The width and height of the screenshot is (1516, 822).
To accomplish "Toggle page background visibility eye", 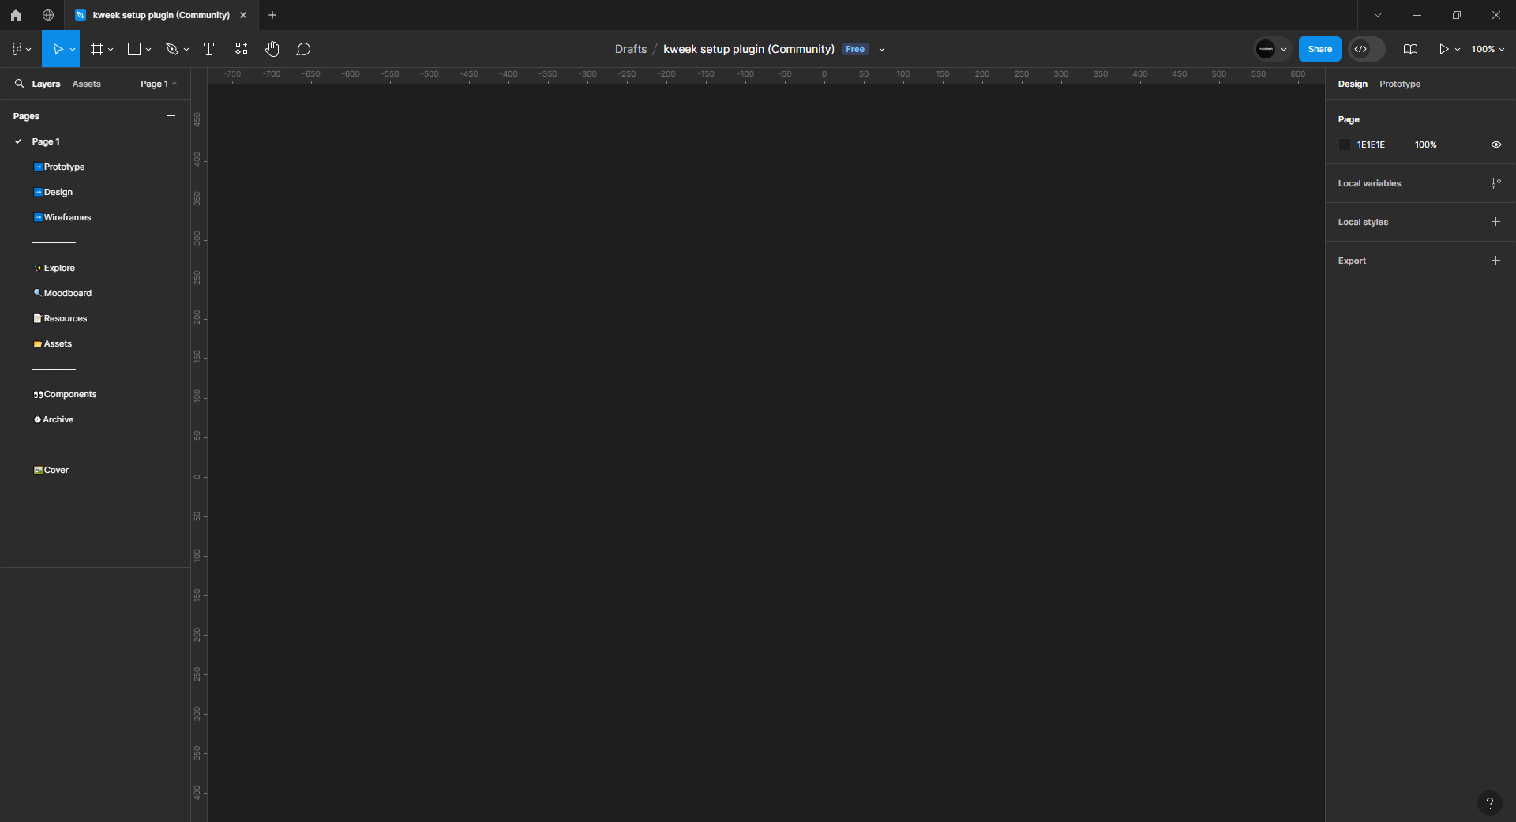I will coord(1495,145).
